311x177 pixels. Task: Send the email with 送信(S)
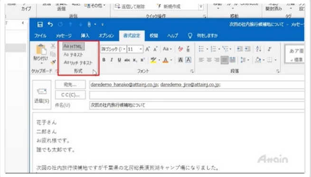[x=42, y=95]
